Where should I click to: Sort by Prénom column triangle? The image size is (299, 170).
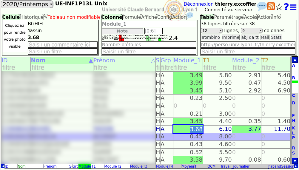coord(153,61)
